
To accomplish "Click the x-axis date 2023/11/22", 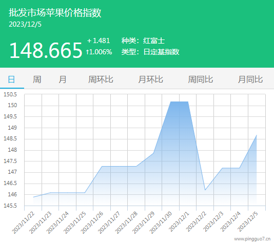I will point(24,222).
